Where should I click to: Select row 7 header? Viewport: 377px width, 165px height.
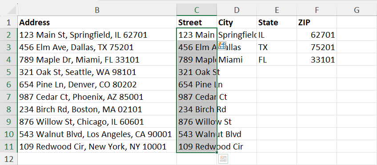click(8, 97)
